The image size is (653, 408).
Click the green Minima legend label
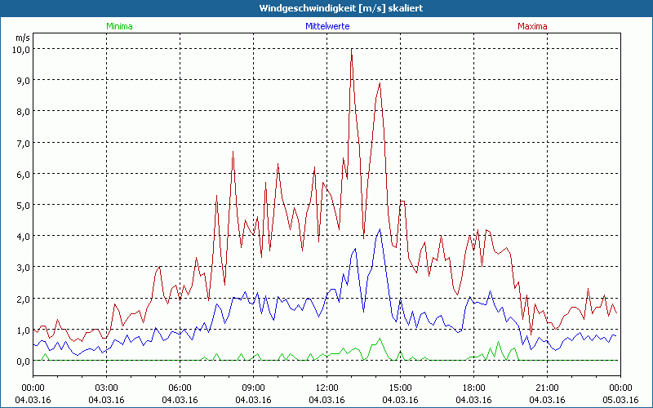119,26
